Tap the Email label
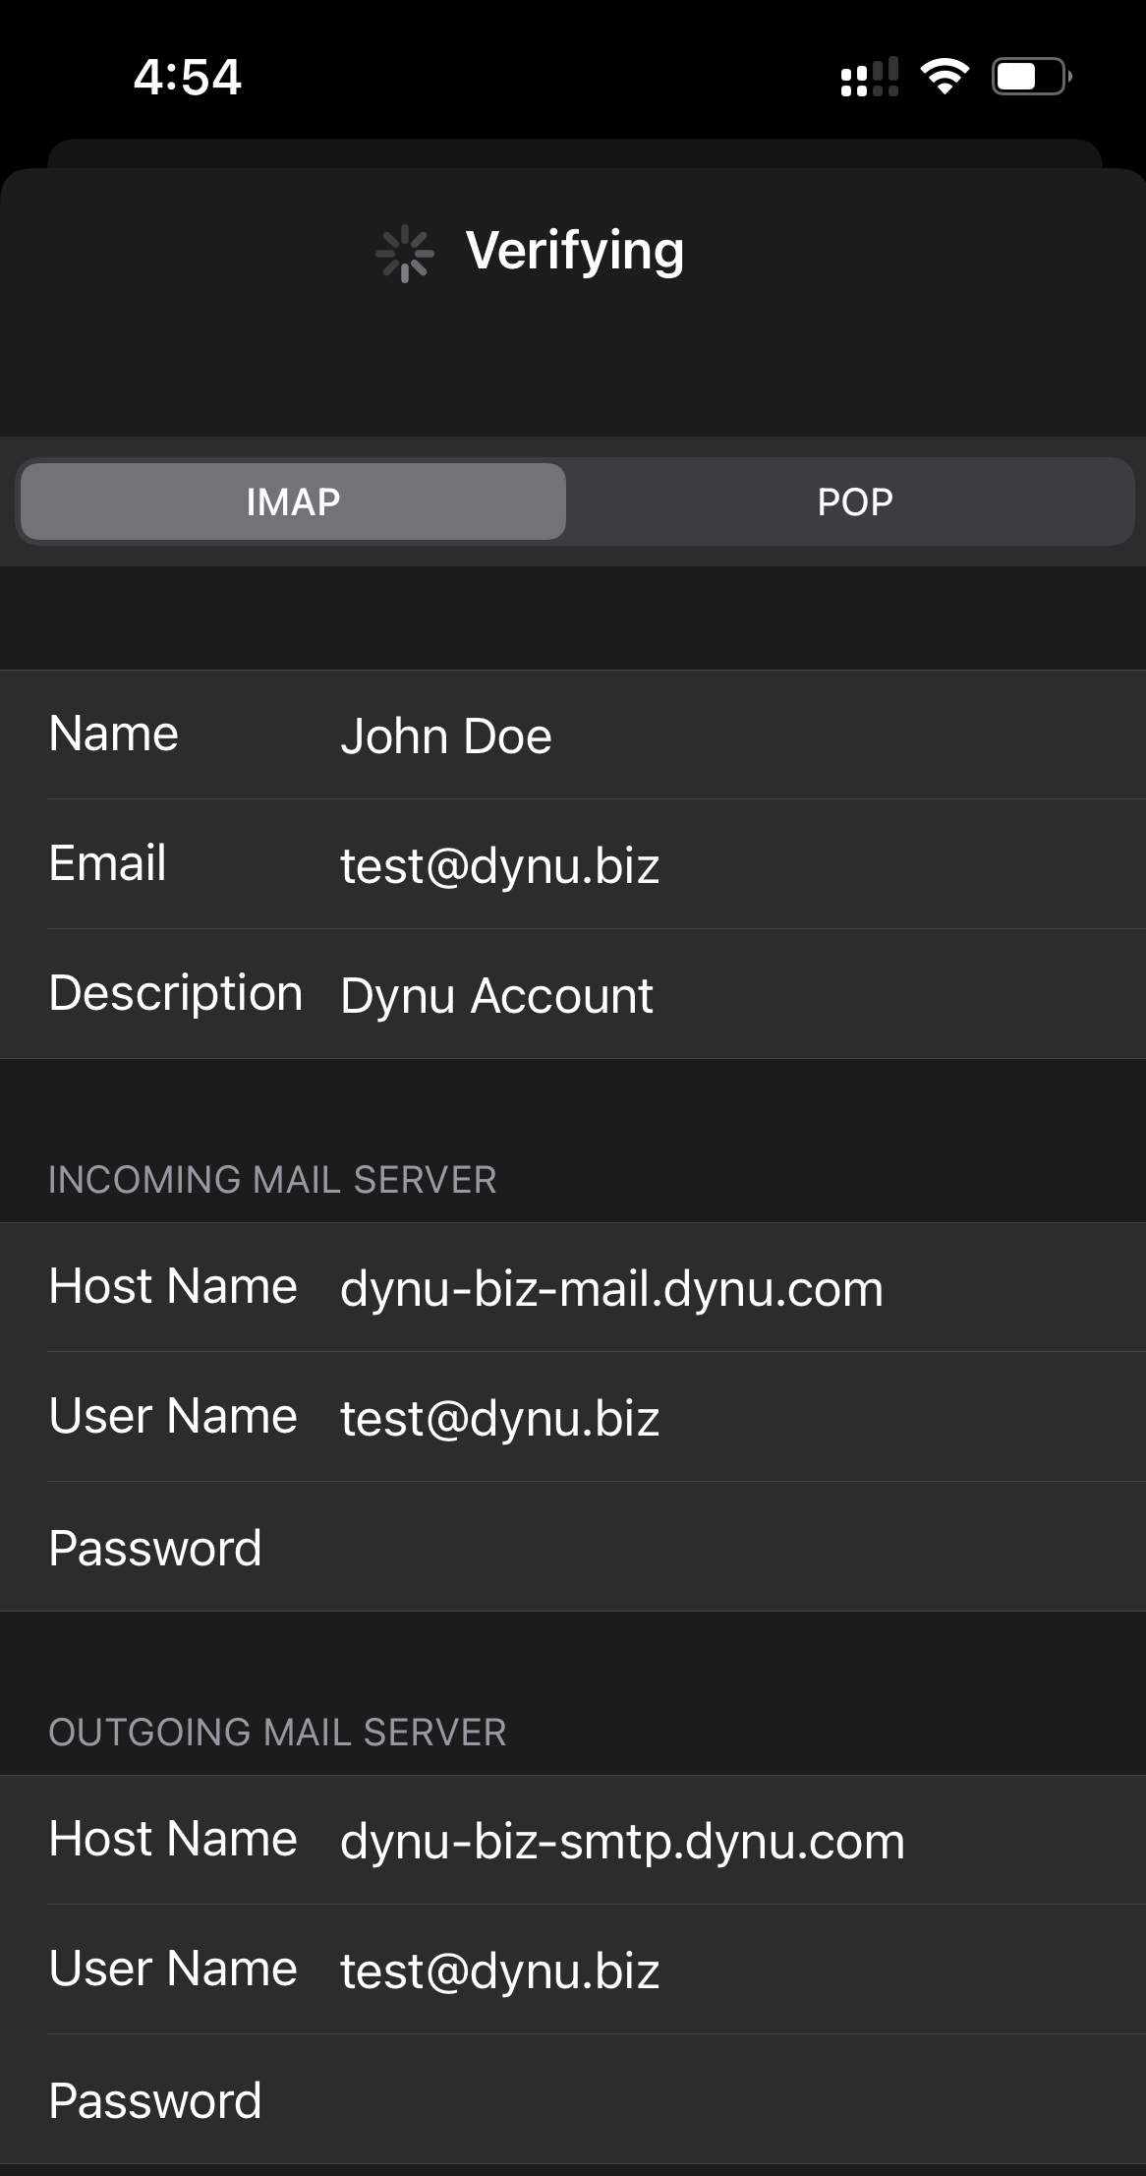 pyautogui.click(x=108, y=863)
